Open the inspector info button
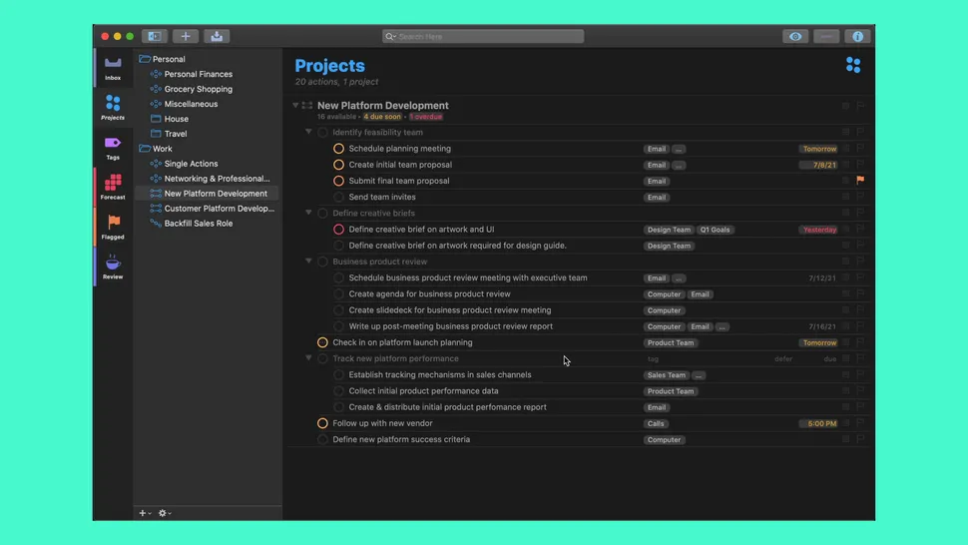The image size is (968, 545). (857, 36)
